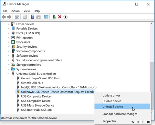The width and height of the screenshot is (155, 125).
Task: Click the disable device down-arrow icon
Action: [66, 17]
